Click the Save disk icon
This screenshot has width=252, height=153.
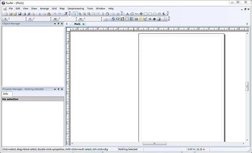pos(20,14)
